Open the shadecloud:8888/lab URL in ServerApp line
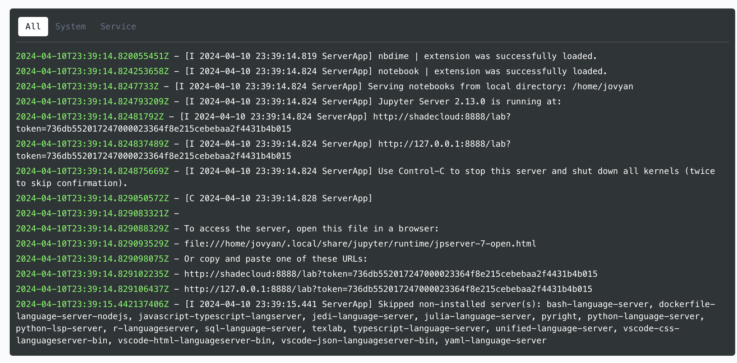737x363 pixels. [x=441, y=117]
